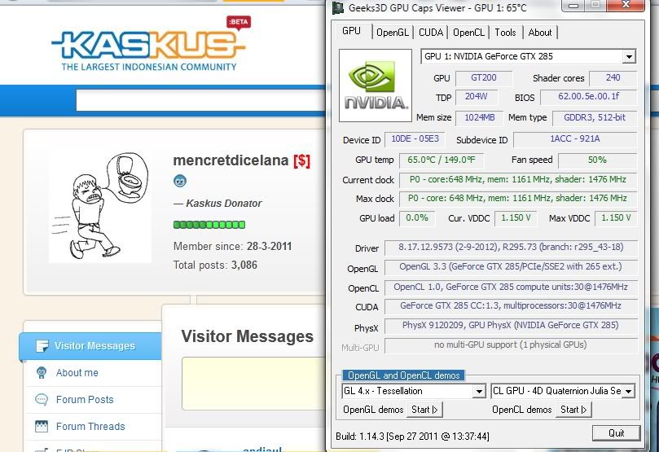Click the GDDR3, 512-bit memory type
This screenshot has height=452, width=659.
[595, 117]
